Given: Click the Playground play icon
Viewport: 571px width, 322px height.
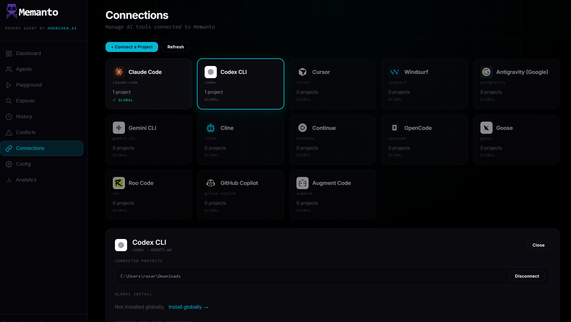Looking at the screenshot, I should [9, 85].
